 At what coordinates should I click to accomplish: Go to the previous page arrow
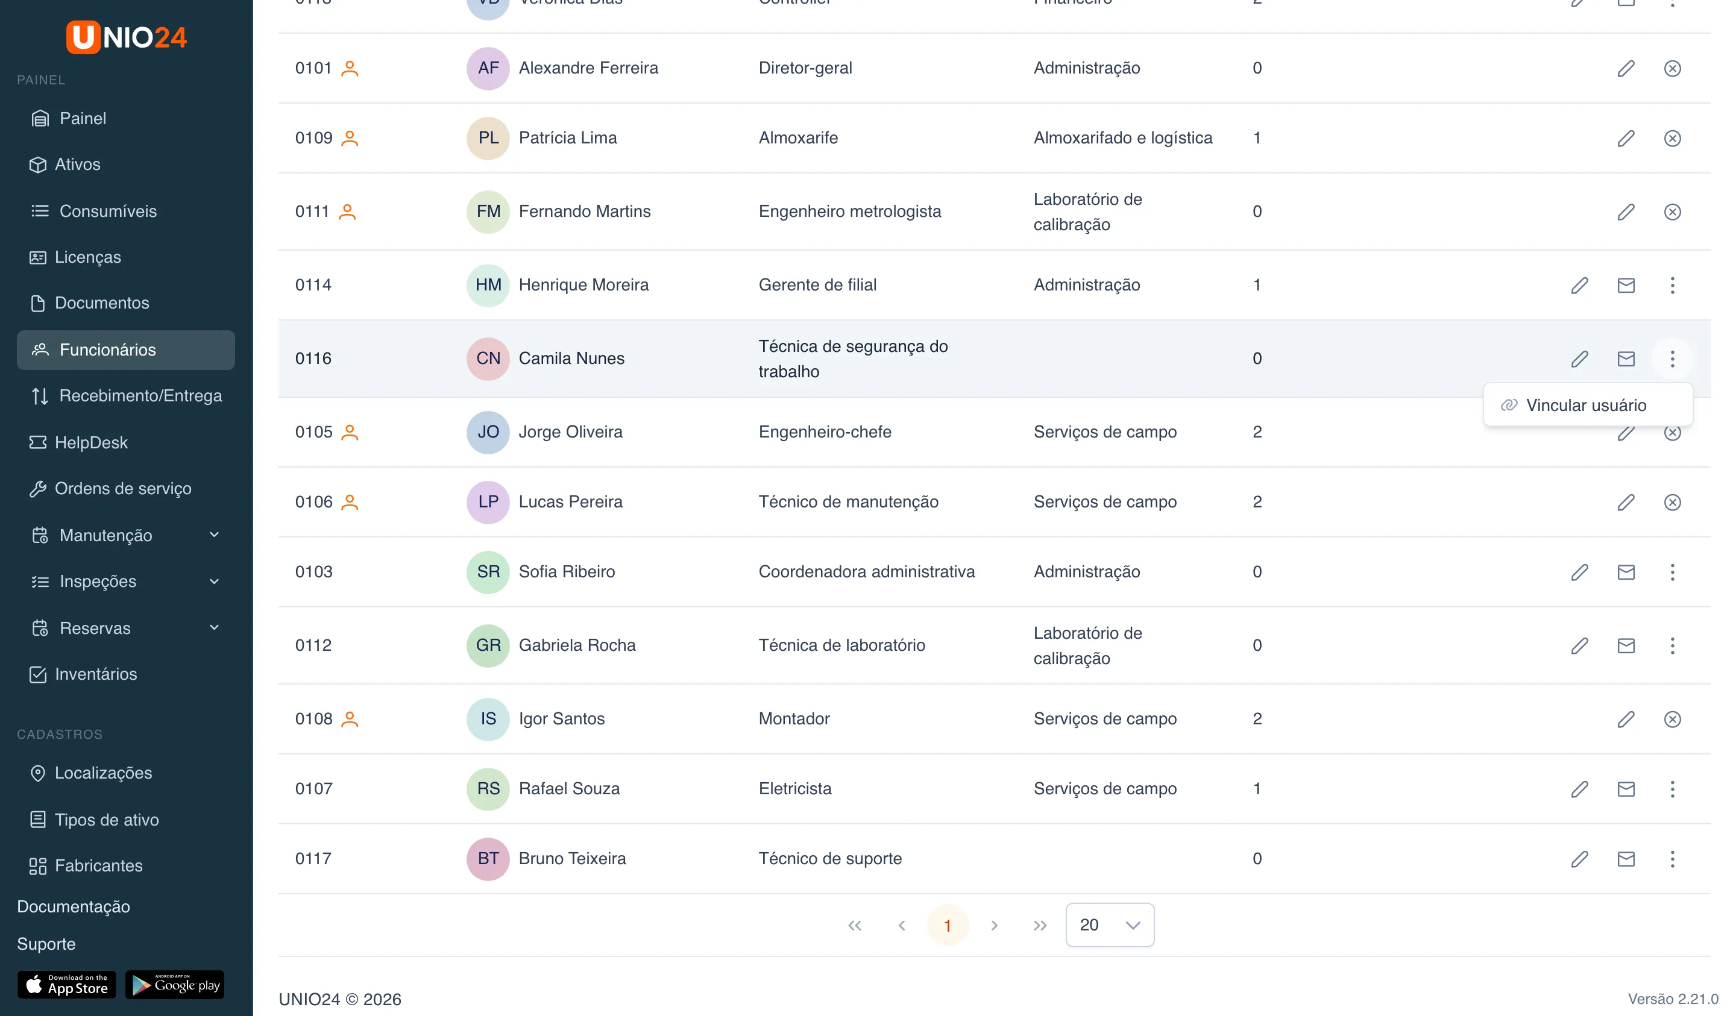(901, 925)
